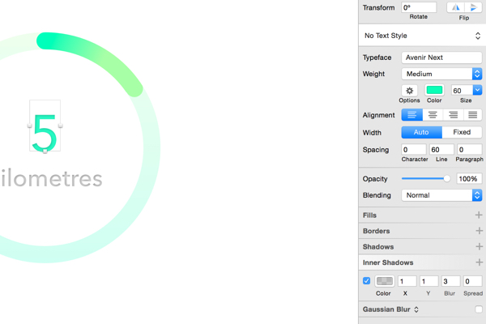Click the Fills section header
This screenshot has width=486, height=324.
[x=369, y=215]
